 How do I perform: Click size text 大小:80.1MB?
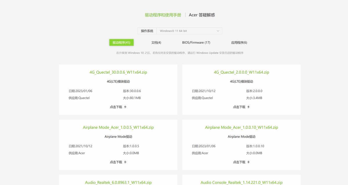[132, 98]
